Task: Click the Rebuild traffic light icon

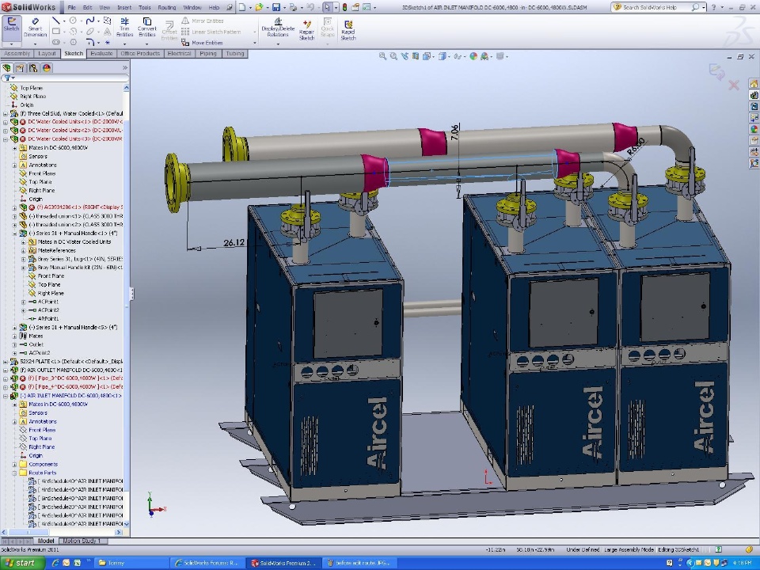Action: pos(344,7)
